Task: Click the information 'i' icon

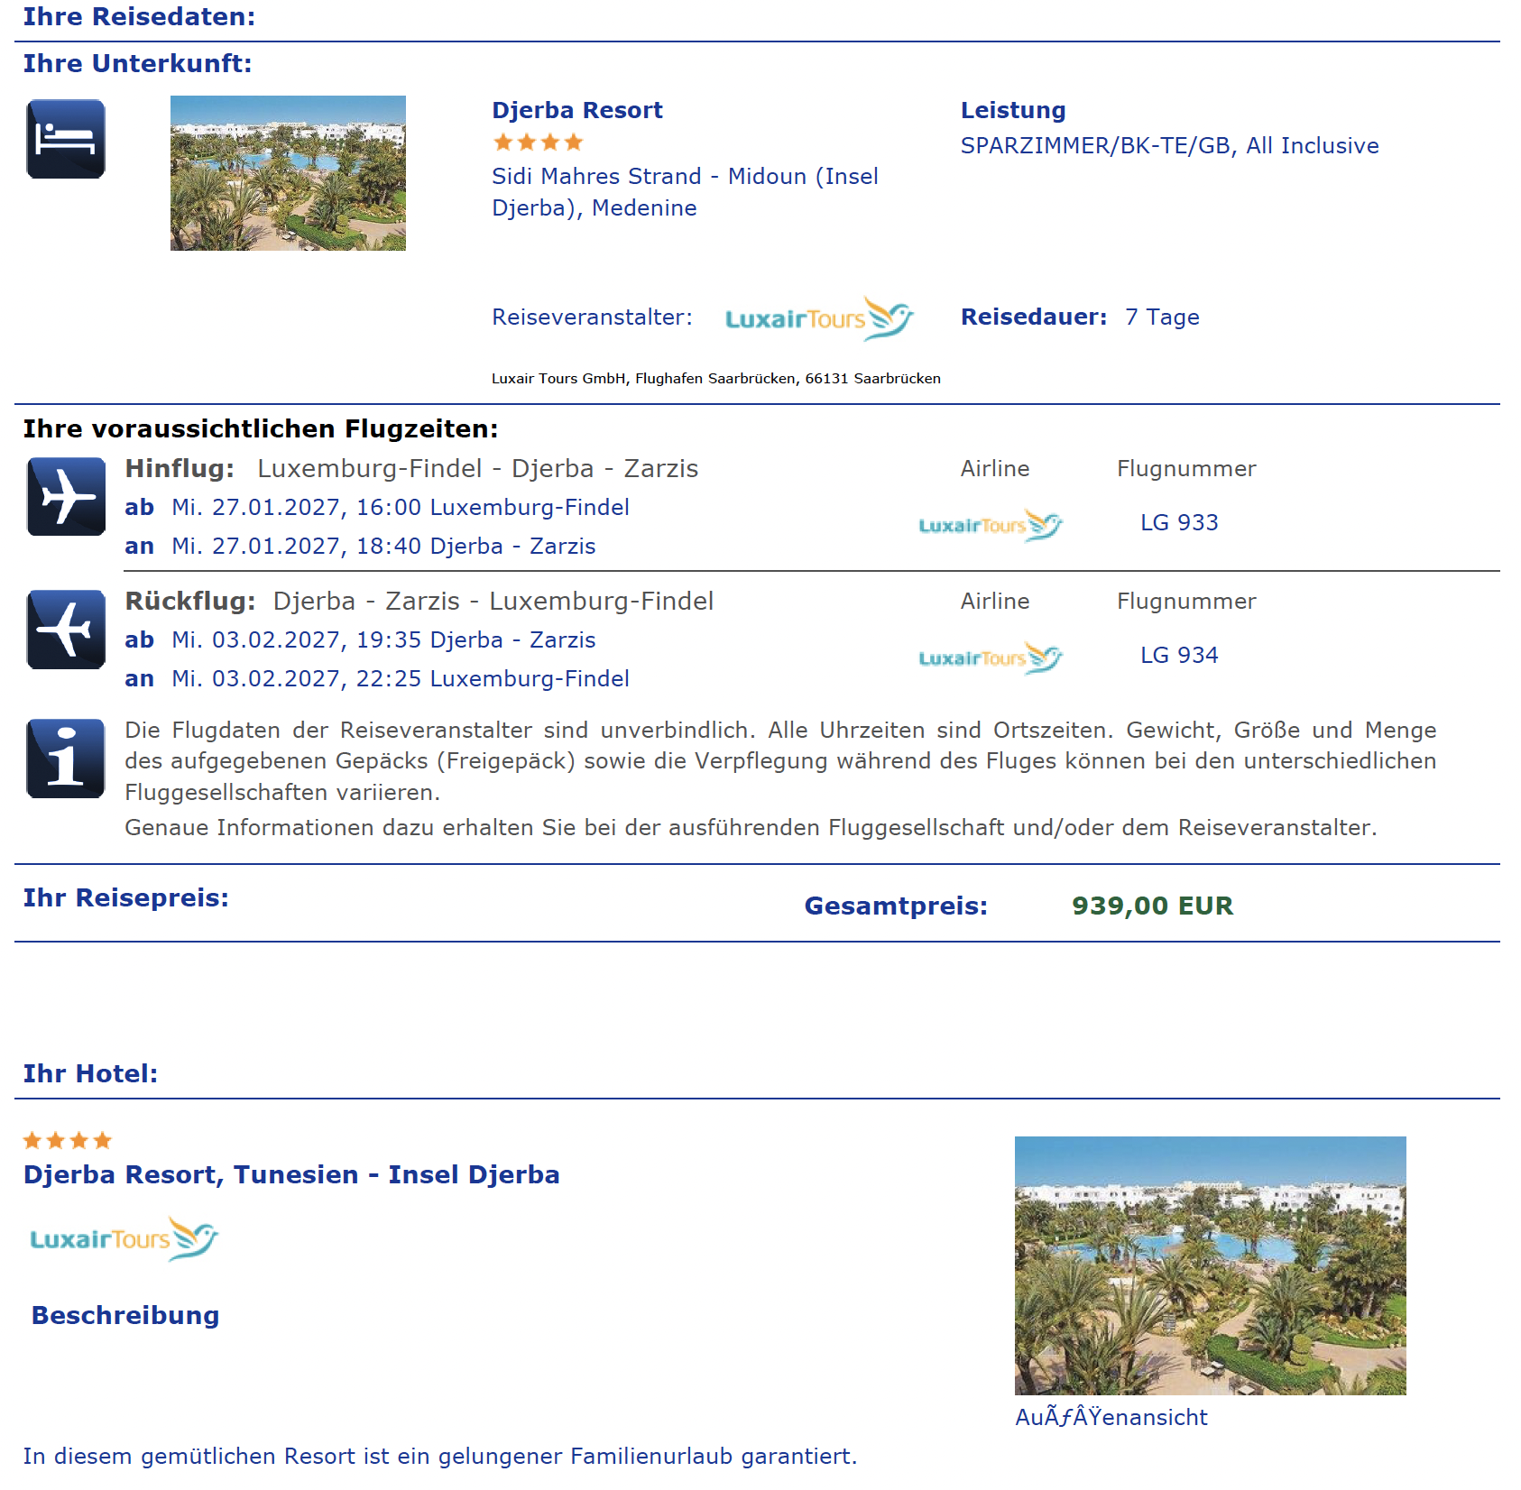Action: coord(66,759)
